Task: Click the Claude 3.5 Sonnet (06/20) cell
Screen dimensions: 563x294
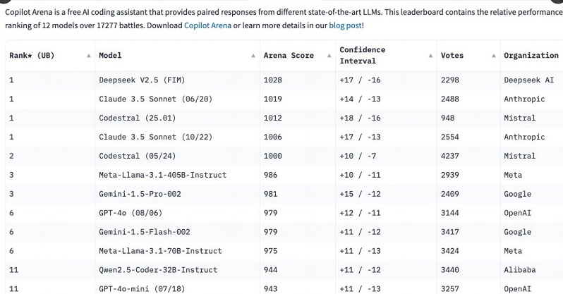Action: [148, 99]
